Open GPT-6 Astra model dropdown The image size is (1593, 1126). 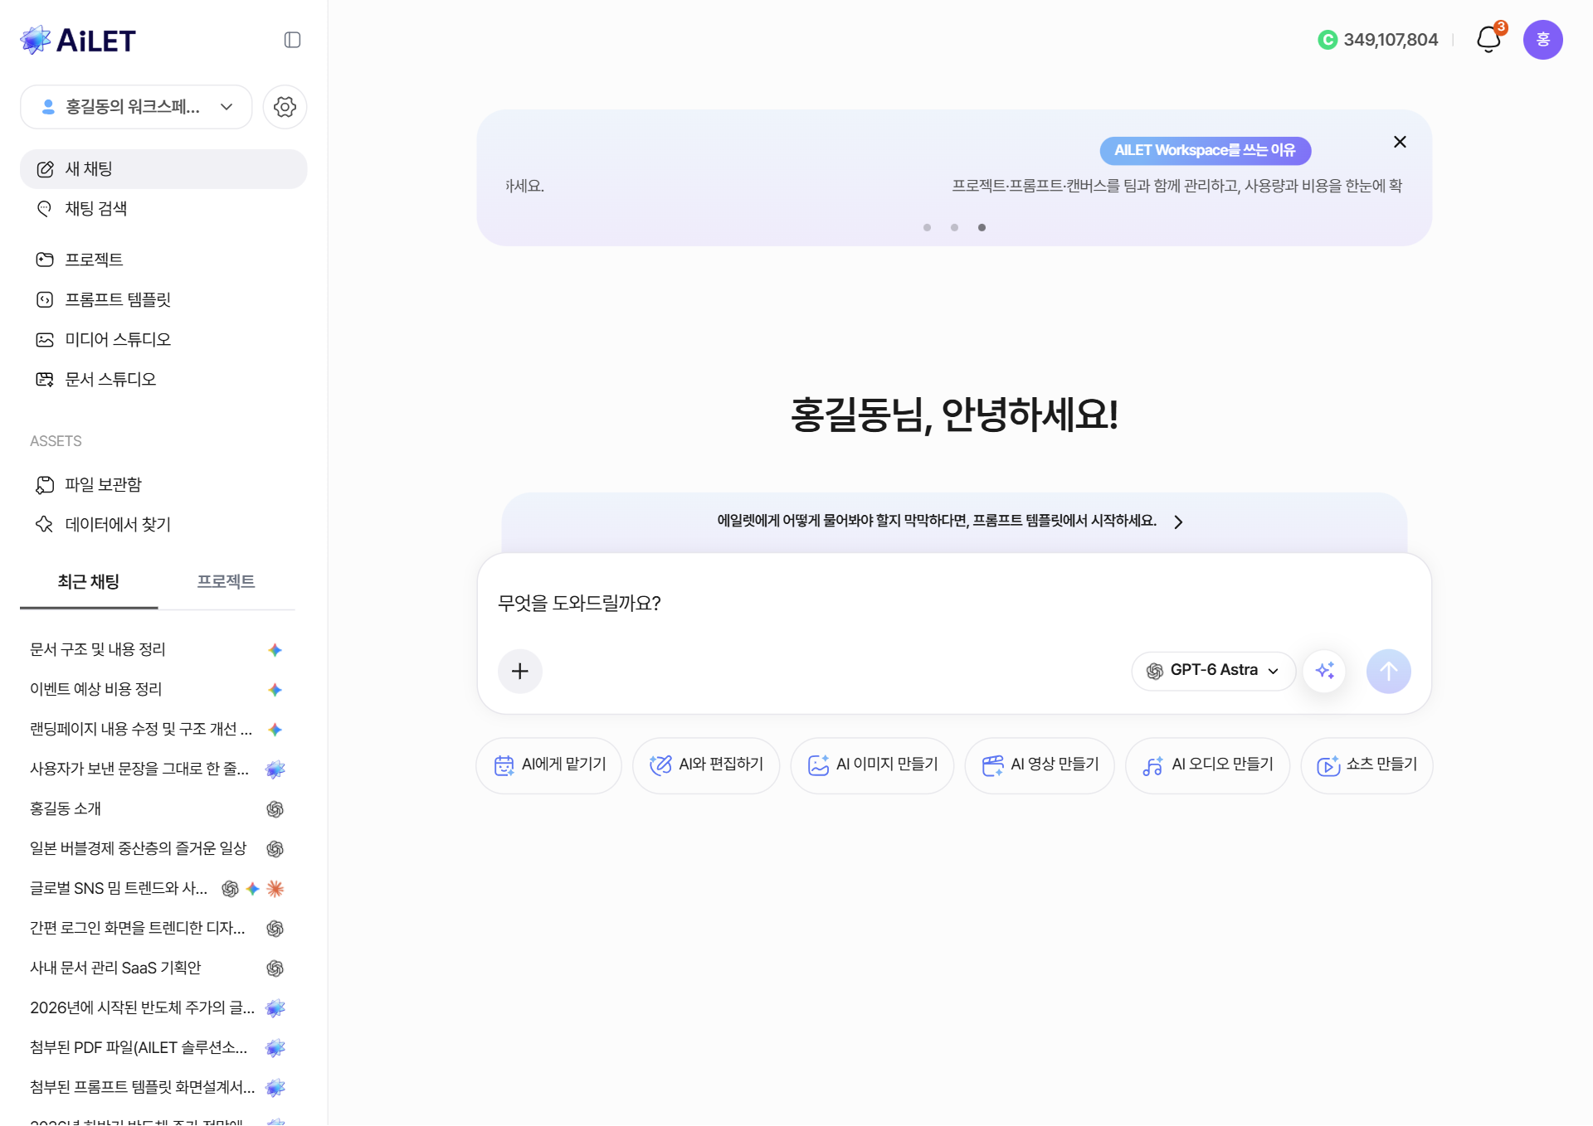pos(1213,671)
